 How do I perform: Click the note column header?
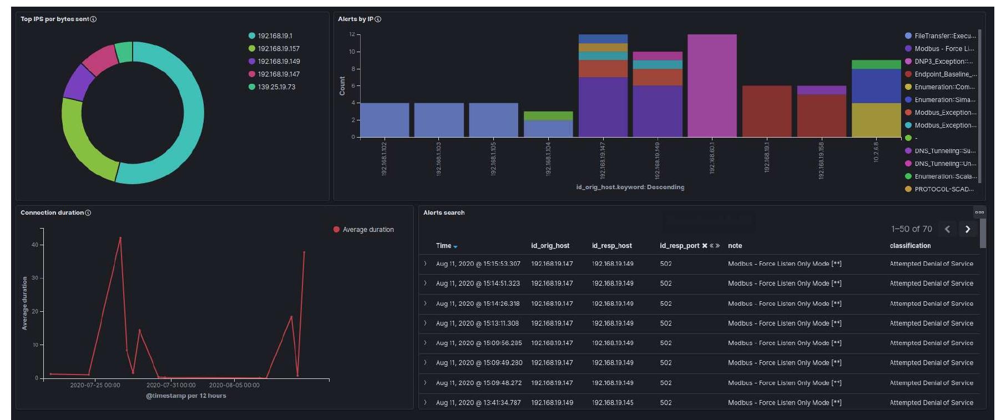pyautogui.click(x=735, y=246)
